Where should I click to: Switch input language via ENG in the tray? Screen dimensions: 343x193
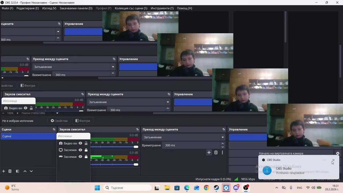click(x=300, y=188)
